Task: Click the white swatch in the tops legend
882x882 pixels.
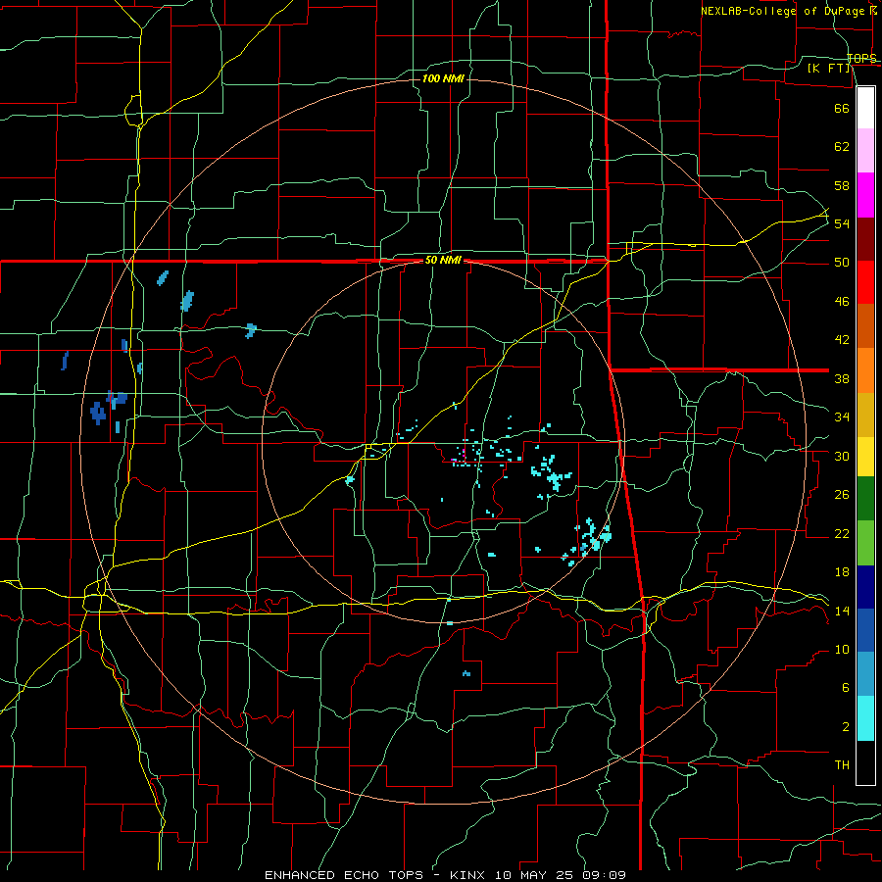Action: click(x=865, y=108)
